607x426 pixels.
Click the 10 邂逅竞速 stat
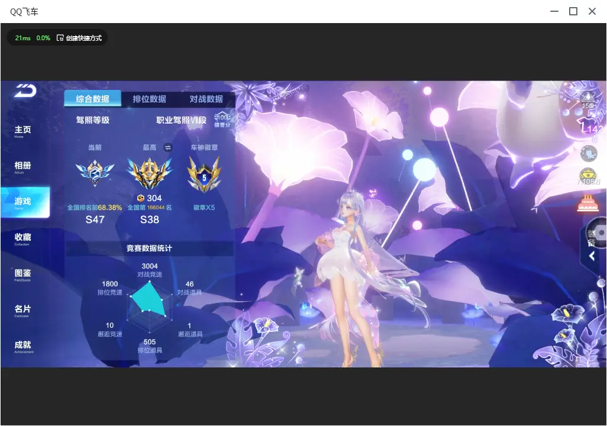pos(109,330)
